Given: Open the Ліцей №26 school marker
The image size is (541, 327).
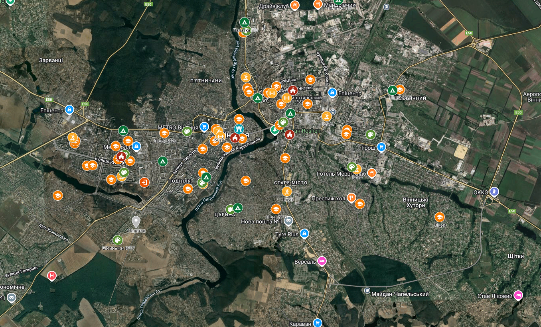Looking at the screenshot, I should click(164, 133).
